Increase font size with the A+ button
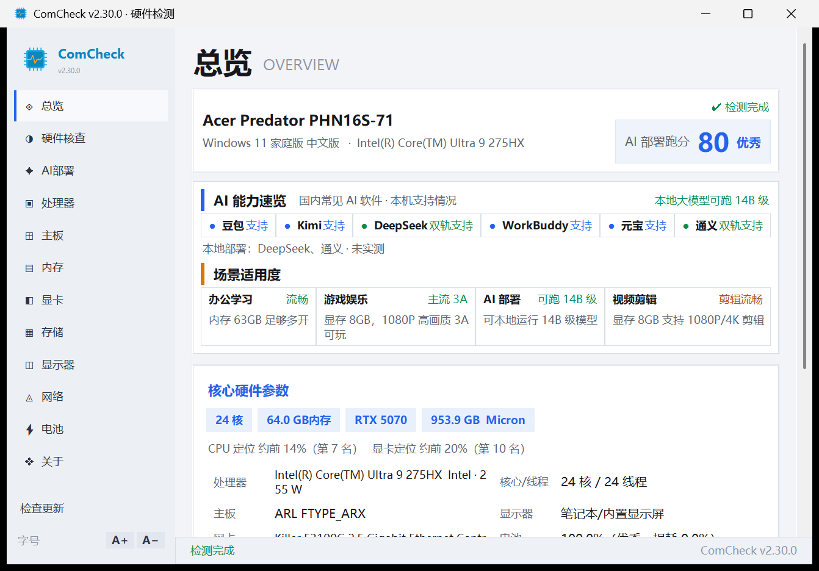The image size is (819, 571). (x=120, y=540)
